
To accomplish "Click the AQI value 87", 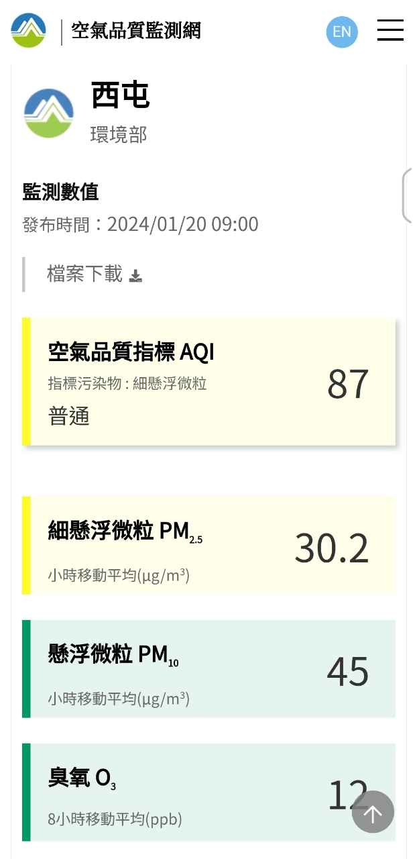I will (348, 383).
